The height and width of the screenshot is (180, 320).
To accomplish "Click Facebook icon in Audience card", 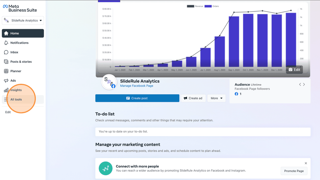I will [236, 94].
